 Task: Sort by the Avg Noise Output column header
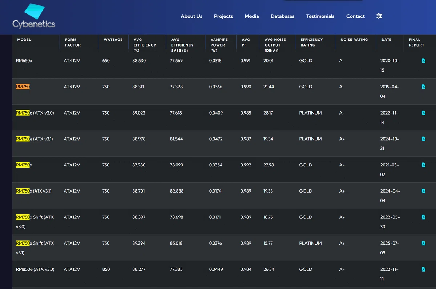click(x=275, y=45)
